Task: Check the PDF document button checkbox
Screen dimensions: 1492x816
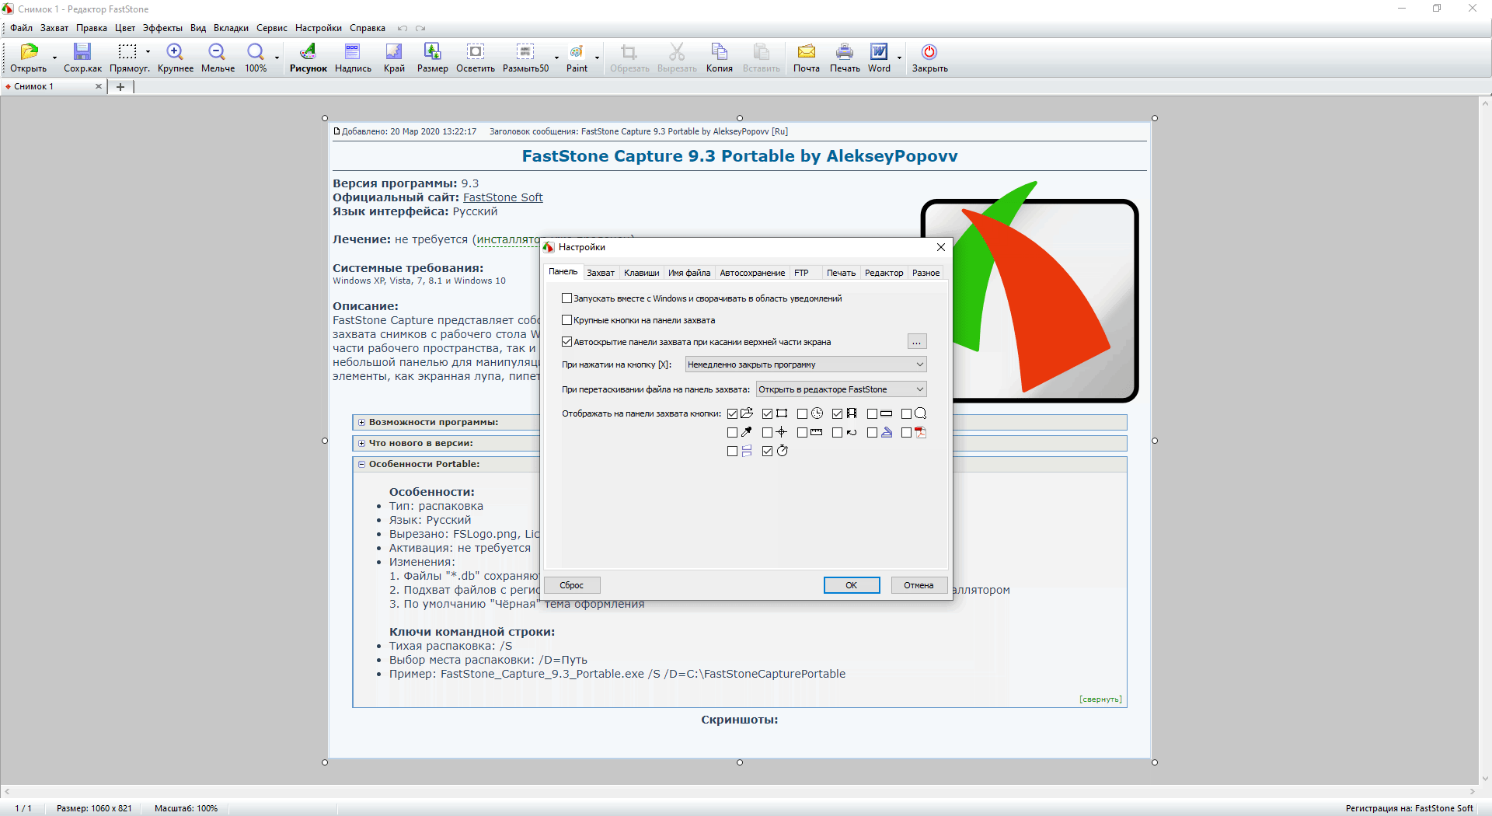Action: tap(906, 433)
